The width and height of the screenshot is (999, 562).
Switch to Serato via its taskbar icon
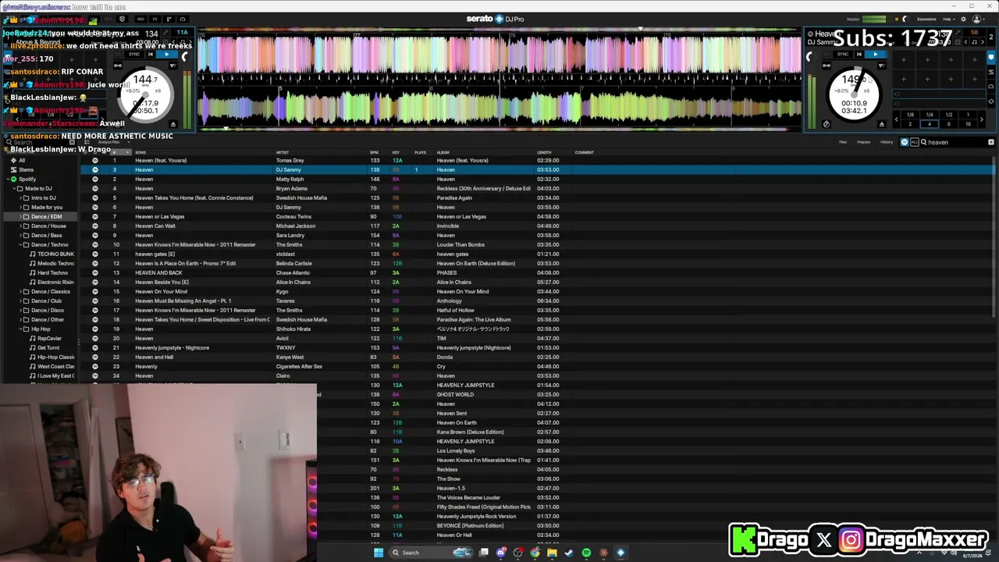[620, 553]
